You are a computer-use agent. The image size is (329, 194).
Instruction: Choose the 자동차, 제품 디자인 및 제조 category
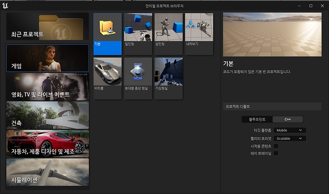(x=48, y=144)
